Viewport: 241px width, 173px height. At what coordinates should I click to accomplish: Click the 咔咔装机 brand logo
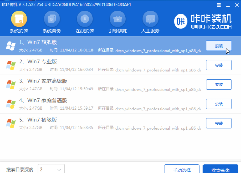click(203, 22)
